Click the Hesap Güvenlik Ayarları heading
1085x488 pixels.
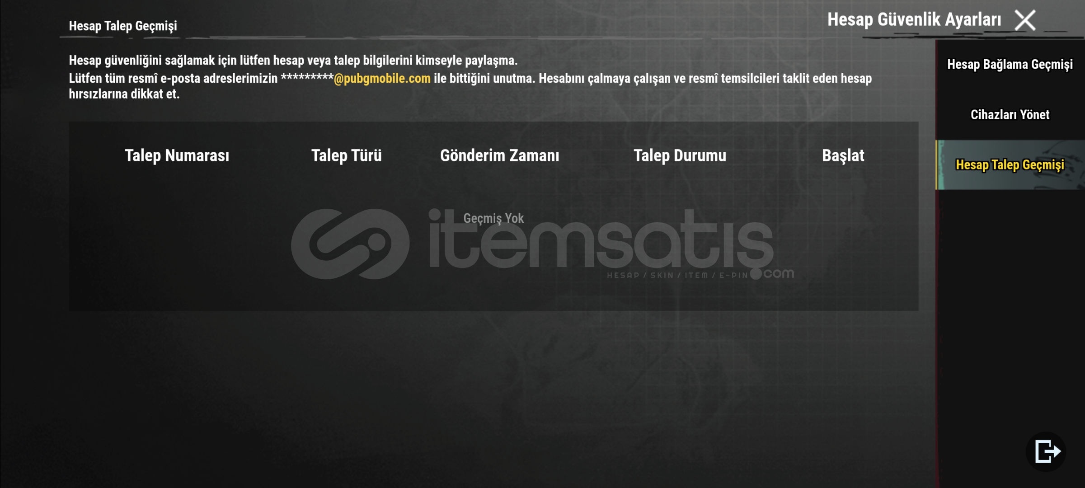pyautogui.click(x=914, y=20)
